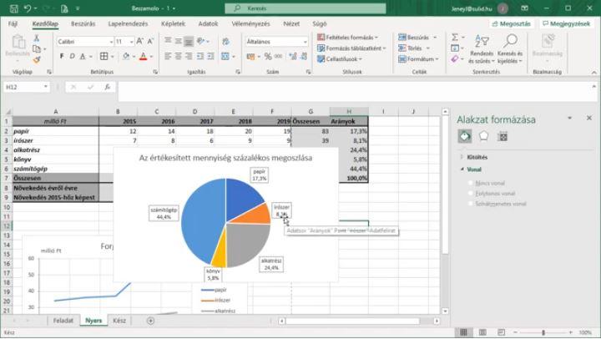Image resolution: width=601 pixels, height=339 pixels.
Task: Open Size & Properties icon in format panel
Action: (x=504, y=136)
